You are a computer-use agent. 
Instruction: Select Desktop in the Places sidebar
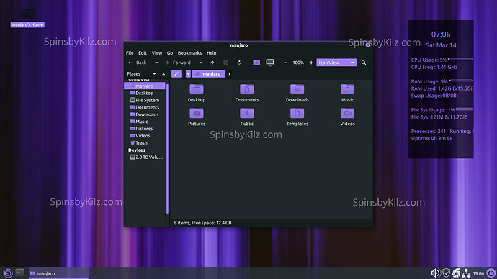click(145, 93)
